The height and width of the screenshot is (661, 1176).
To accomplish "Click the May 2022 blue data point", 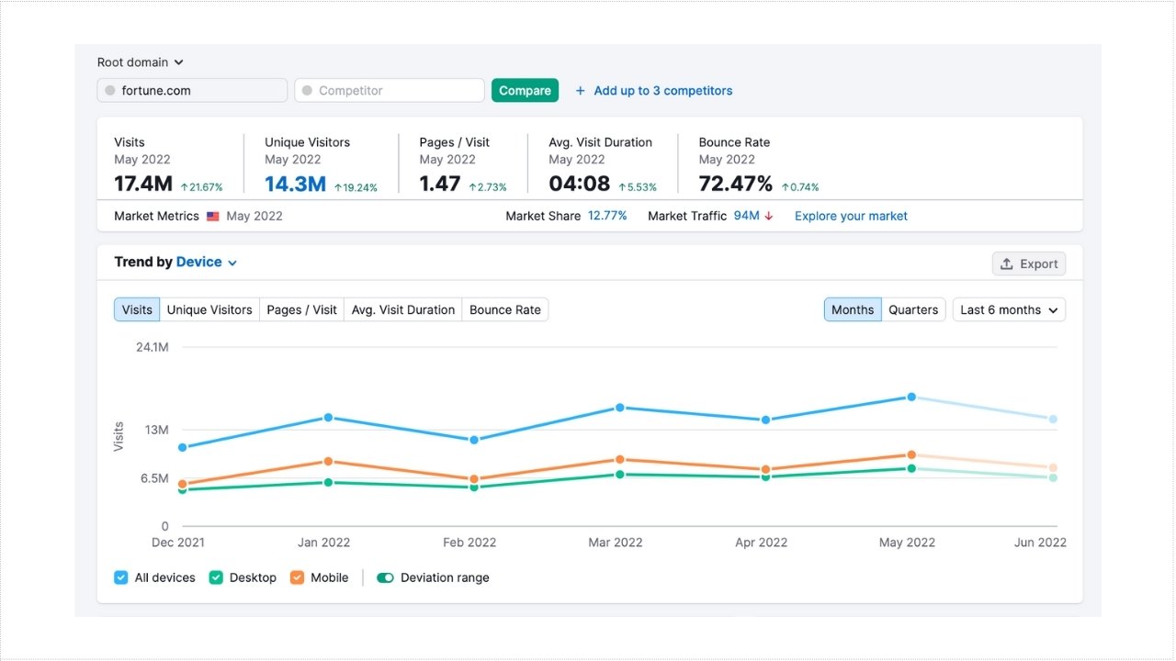I will [911, 397].
